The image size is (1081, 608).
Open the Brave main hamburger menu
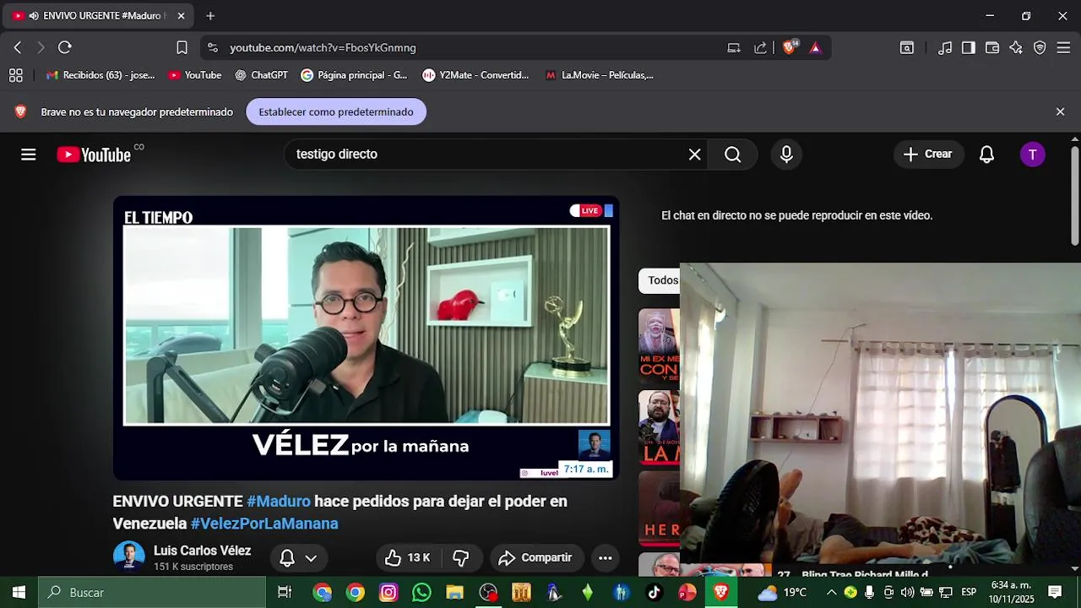point(1063,48)
